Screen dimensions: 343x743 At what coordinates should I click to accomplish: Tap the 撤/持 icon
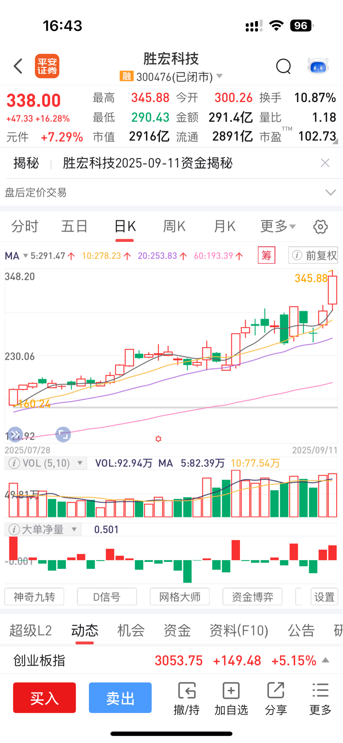point(186,691)
